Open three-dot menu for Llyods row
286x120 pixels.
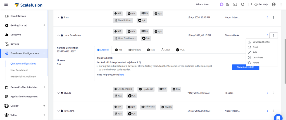[273, 93]
